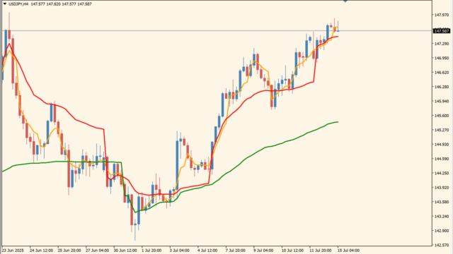Click the 145.600 price axis label
Viewport: 453px width, 254px height.
tap(442, 116)
